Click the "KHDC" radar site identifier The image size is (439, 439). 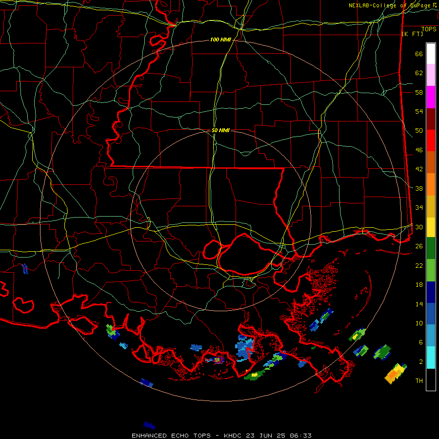click(x=233, y=436)
